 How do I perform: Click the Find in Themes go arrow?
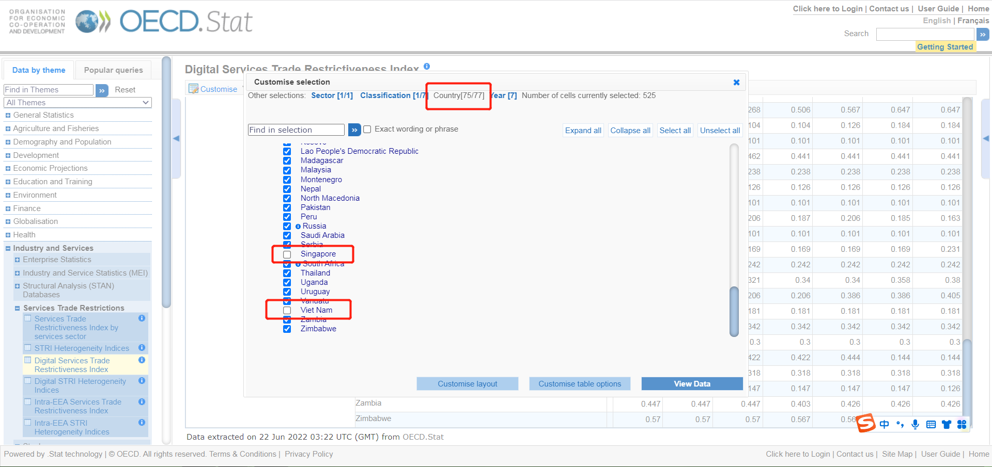[x=102, y=90]
